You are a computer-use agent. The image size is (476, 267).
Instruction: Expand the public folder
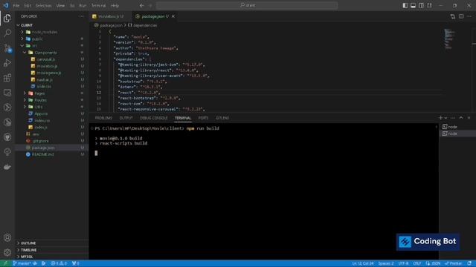pyautogui.click(x=22, y=39)
